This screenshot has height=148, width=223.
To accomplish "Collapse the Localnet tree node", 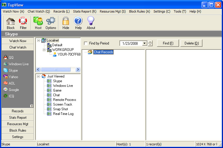I will pos(38,40).
